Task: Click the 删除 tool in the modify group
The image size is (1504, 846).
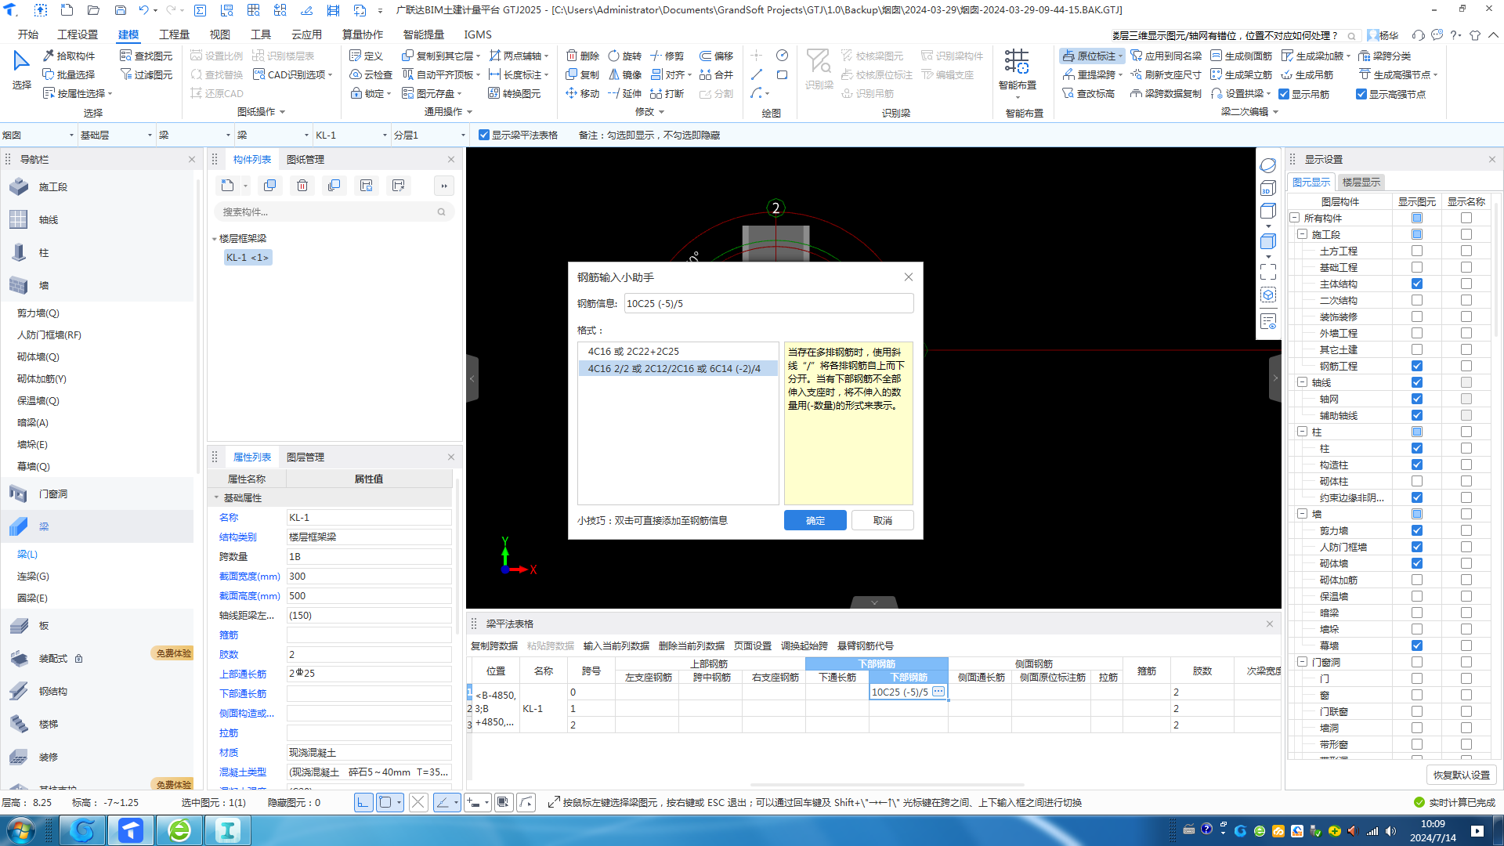Action: tap(583, 56)
